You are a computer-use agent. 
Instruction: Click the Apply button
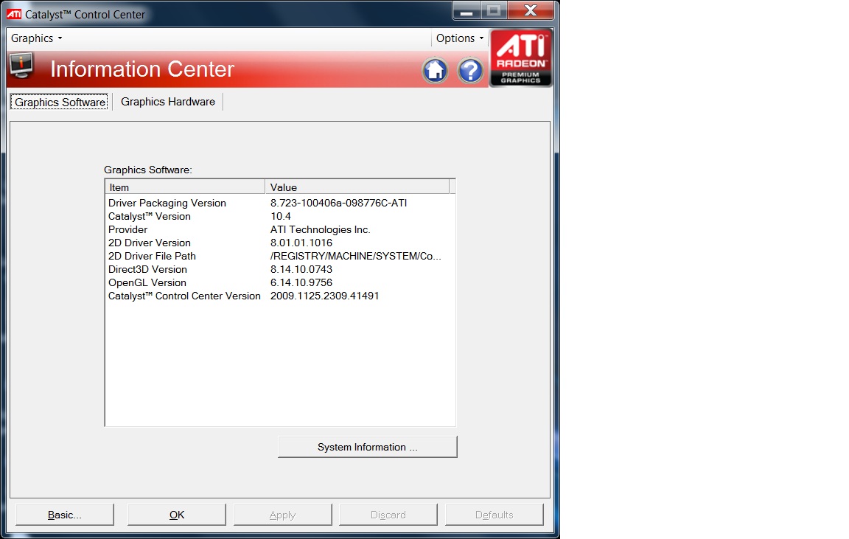point(283,515)
